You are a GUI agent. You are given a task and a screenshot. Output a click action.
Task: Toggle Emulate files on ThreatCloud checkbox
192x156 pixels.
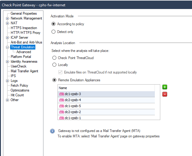[x=60, y=72]
